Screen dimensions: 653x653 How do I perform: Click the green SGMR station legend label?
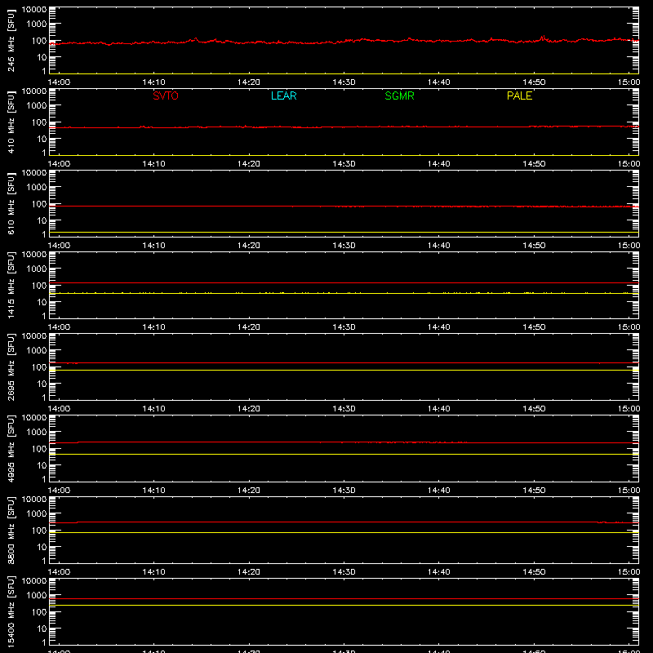coord(399,96)
